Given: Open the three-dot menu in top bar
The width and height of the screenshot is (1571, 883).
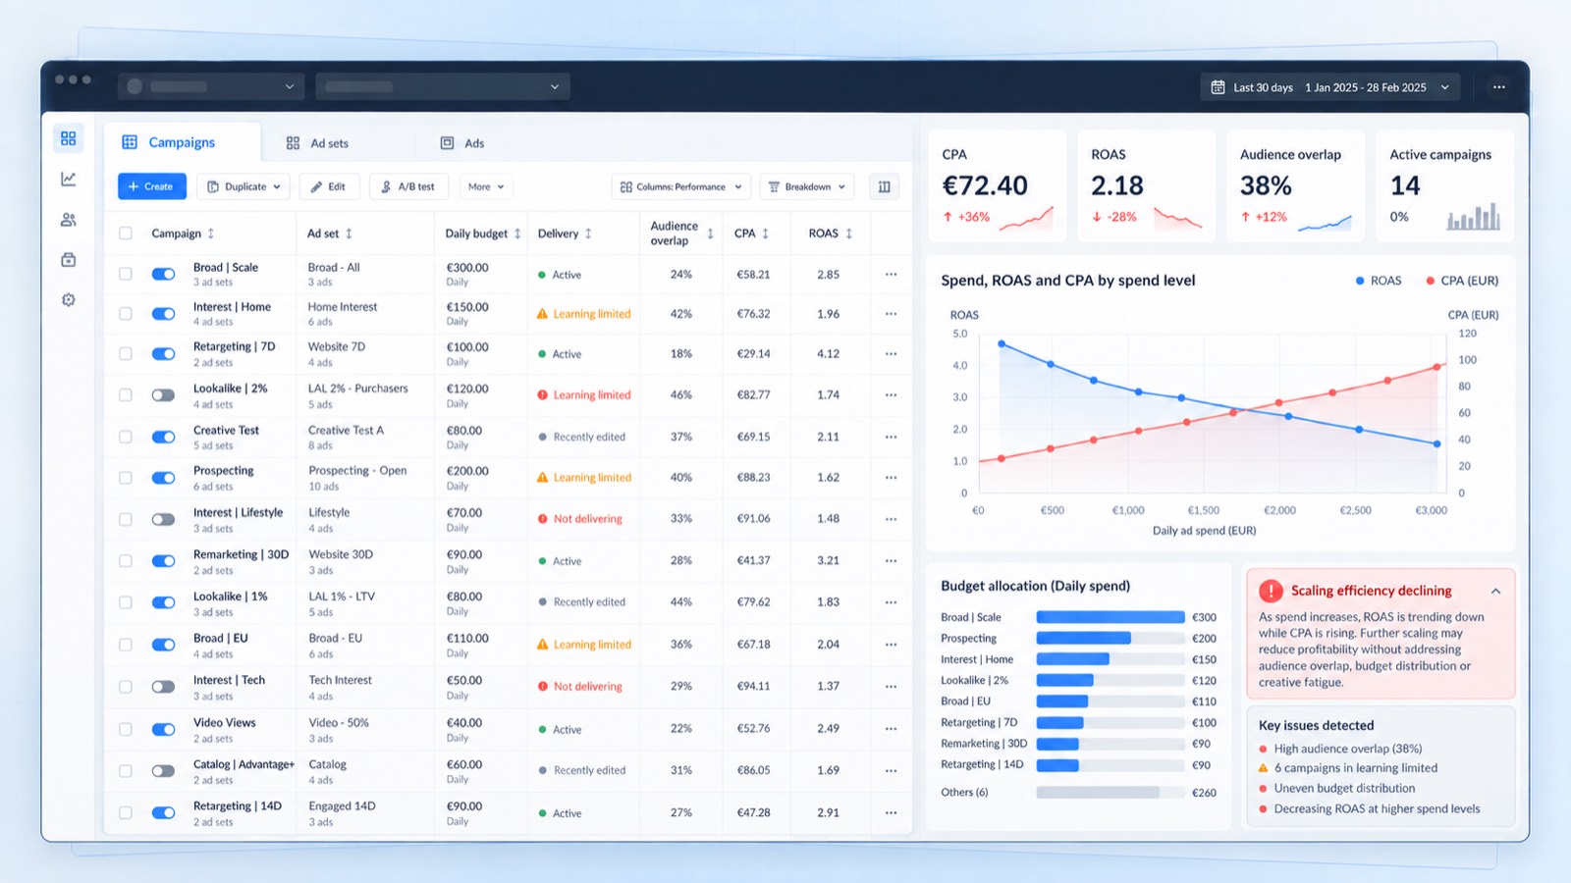Looking at the screenshot, I should pyautogui.click(x=1498, y=87).
